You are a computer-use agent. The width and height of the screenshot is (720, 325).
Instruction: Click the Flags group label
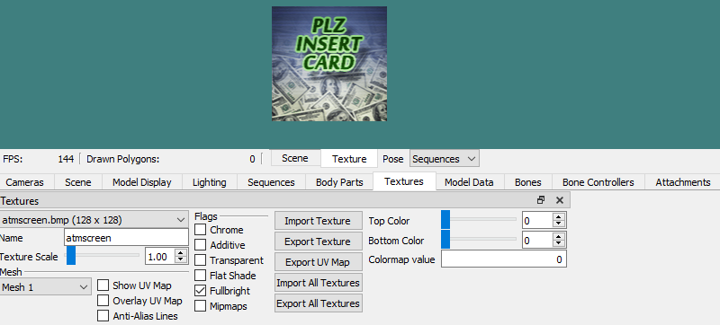click(206, 216)
